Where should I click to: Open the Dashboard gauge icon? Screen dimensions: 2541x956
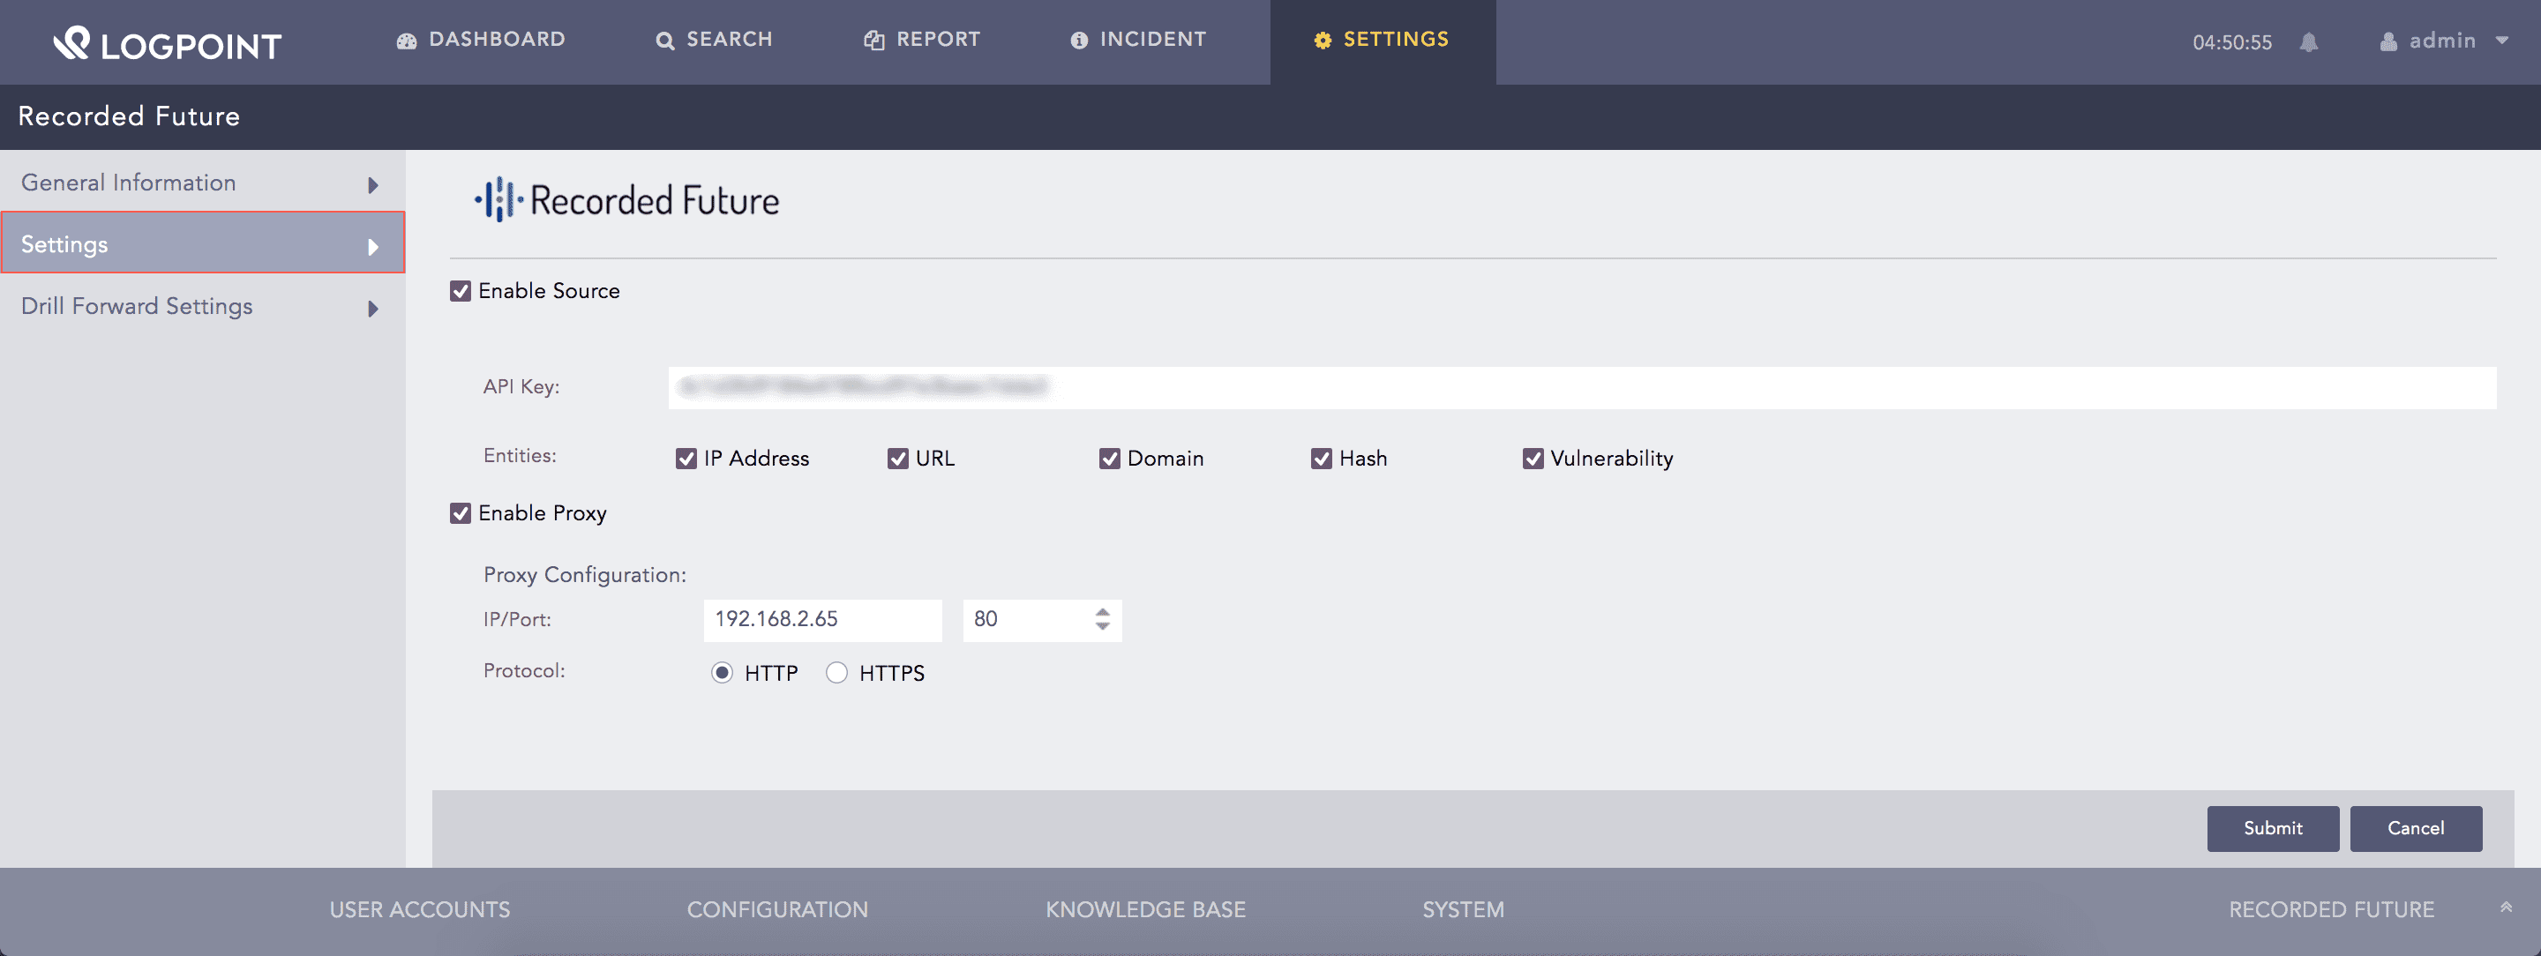click(x=407, y=41)
